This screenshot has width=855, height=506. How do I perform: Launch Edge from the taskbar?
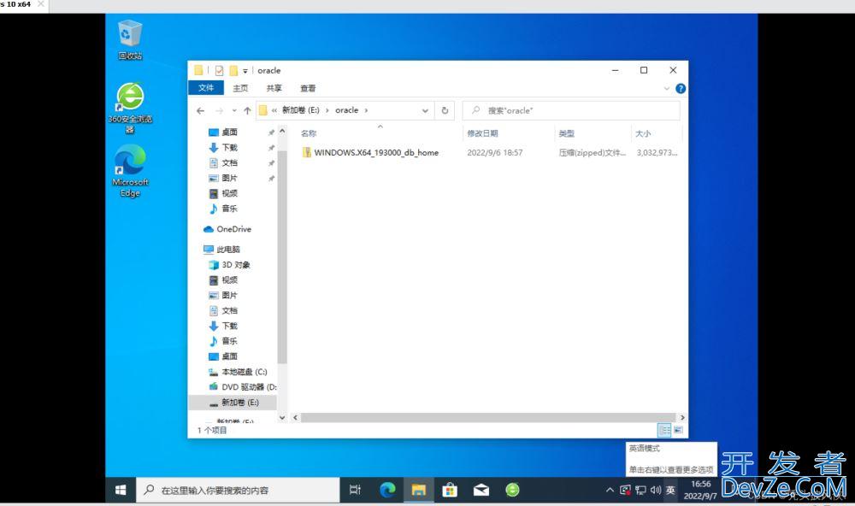(x=387, y=490)
